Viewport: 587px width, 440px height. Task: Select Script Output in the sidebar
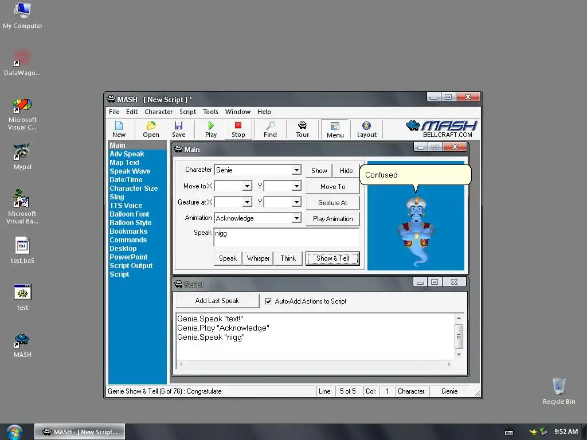[x=131, y=266]
